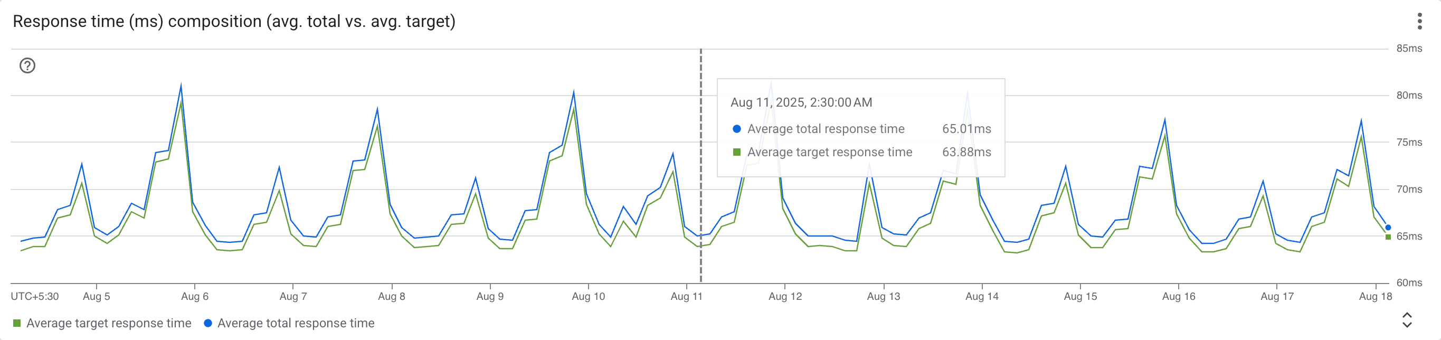Select the tooltip's 63.88ms target response value
Image resolution: width=1441 pixels, height=340 pixels.
click(966, 152)
